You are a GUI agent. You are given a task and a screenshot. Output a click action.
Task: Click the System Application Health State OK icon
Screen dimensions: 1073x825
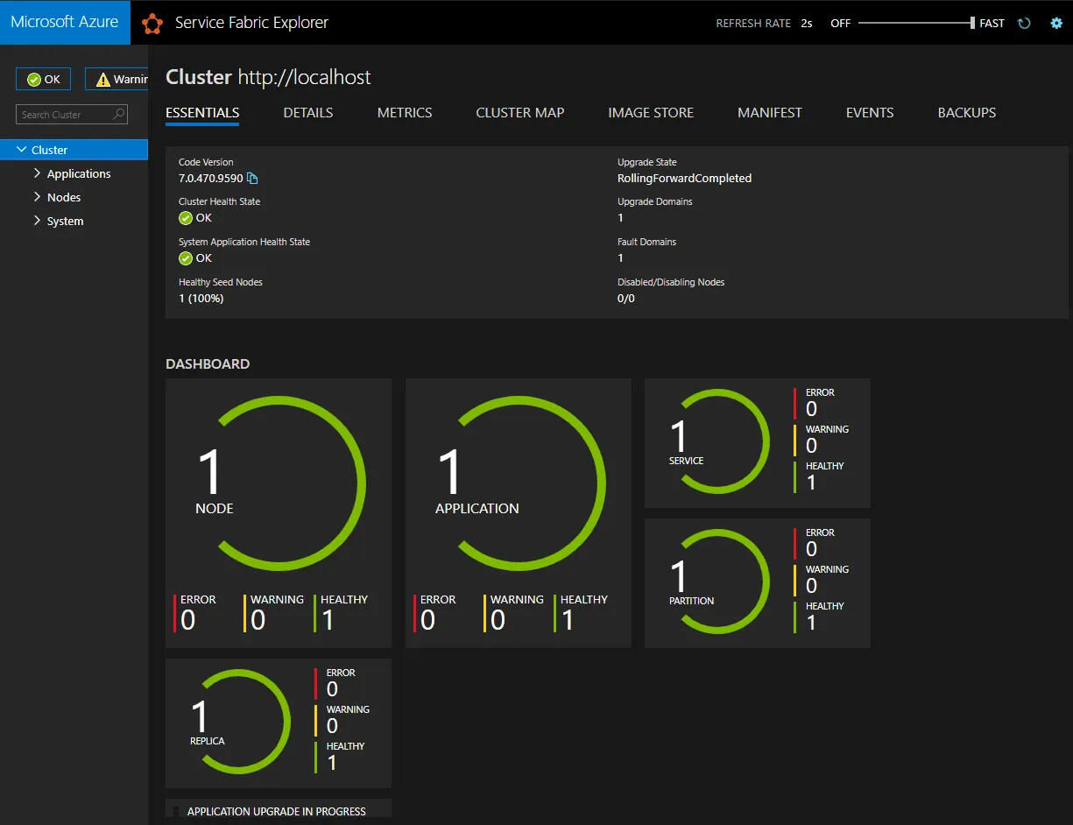[186, 258]
